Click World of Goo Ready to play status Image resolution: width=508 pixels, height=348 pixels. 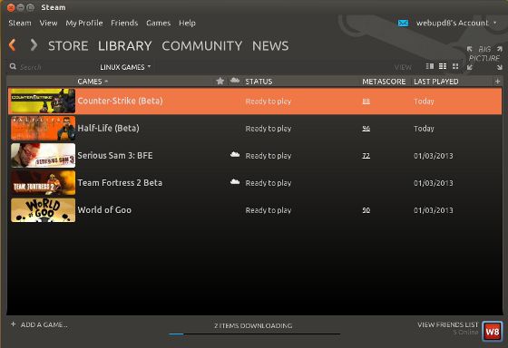tap(269, 210)
